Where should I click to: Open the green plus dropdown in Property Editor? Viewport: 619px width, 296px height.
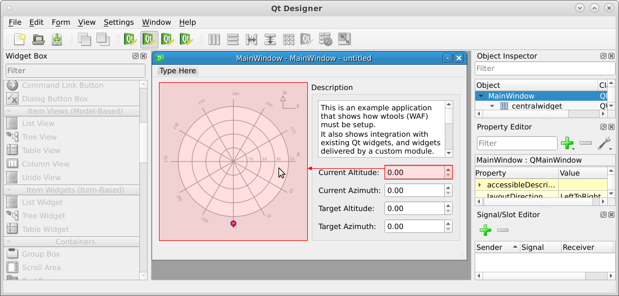click(x=568, y=143)
